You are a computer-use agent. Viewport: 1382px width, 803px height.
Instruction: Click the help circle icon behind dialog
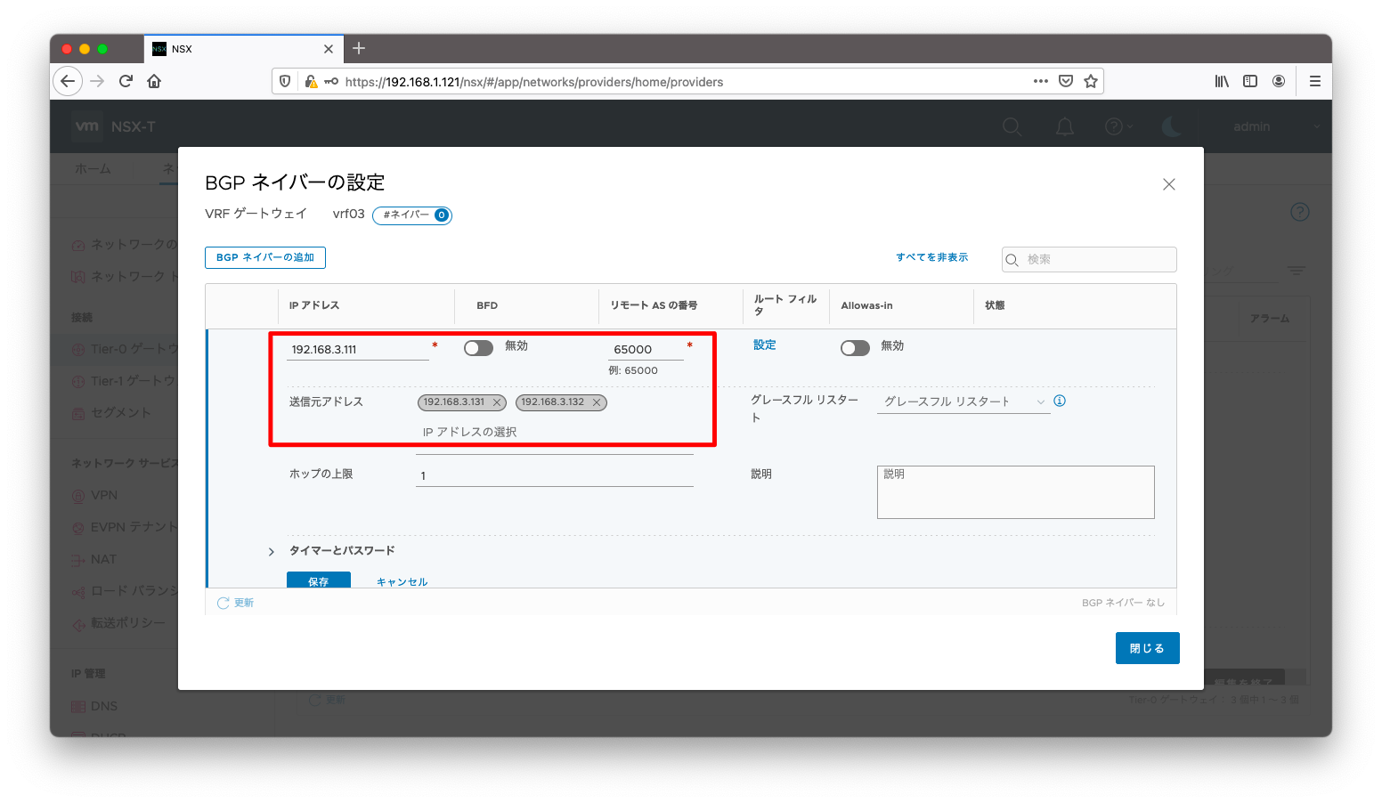[1300, 212]
